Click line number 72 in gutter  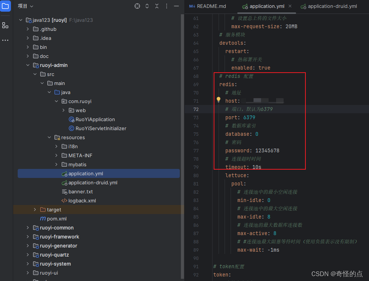196,109
